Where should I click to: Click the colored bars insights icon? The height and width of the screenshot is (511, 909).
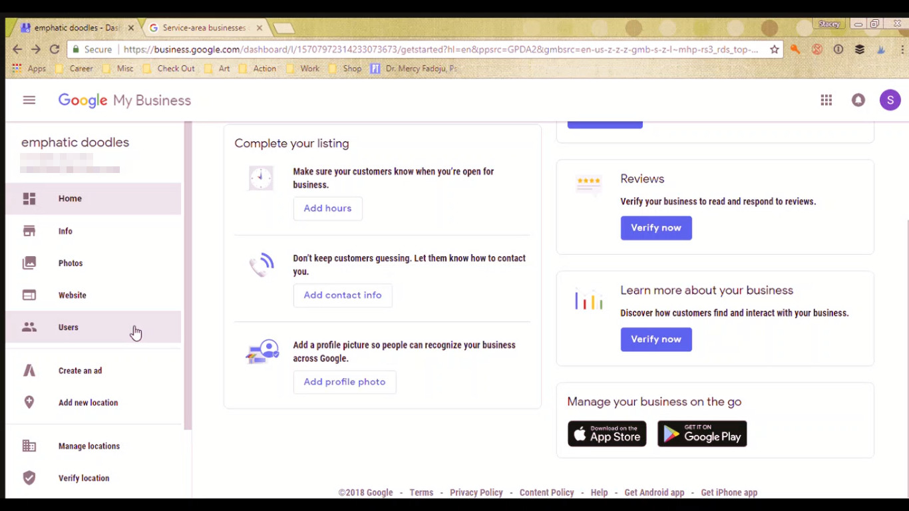pos(589,299)
